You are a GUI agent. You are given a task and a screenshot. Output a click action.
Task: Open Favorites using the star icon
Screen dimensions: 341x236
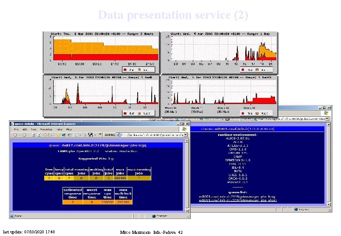pyautogui.click(x=58, y=135)
